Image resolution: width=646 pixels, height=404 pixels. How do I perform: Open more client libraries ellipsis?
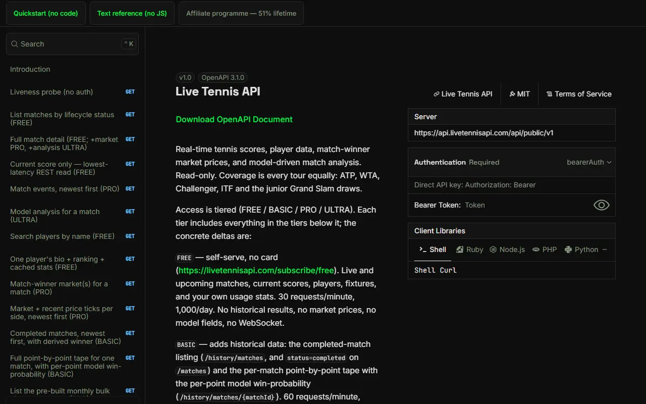(x=605, y=249)
